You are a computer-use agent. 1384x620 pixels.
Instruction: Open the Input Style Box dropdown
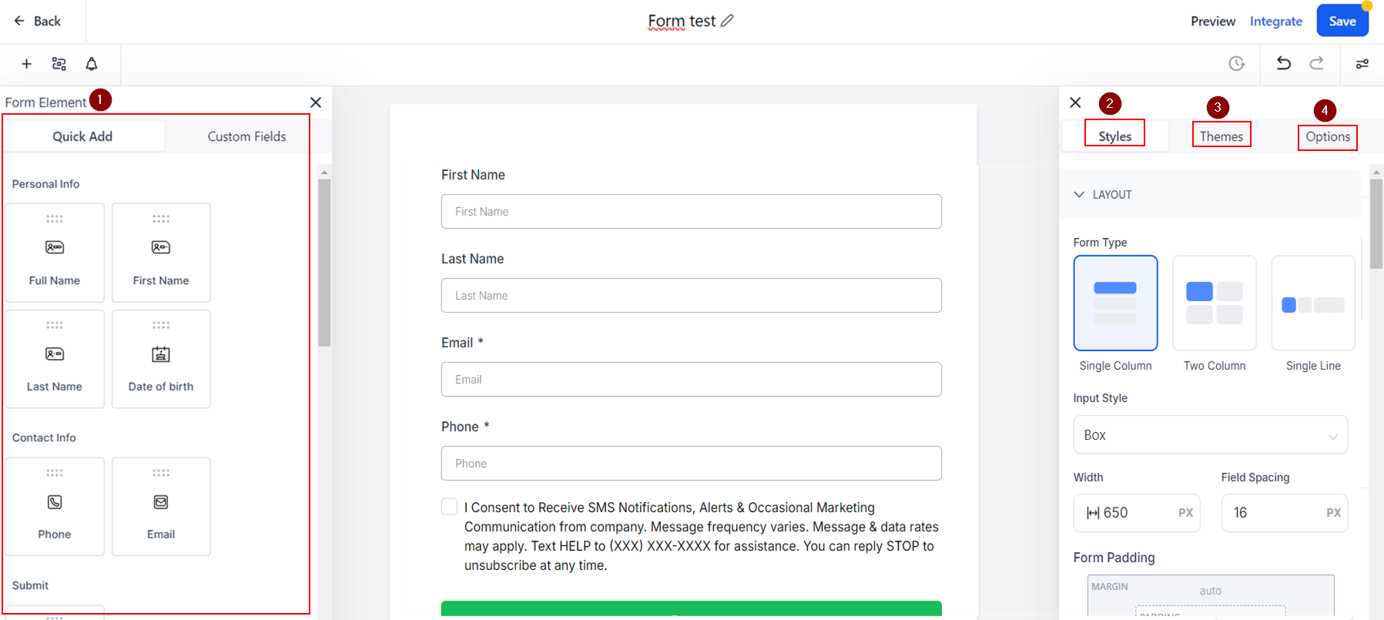1210,435
